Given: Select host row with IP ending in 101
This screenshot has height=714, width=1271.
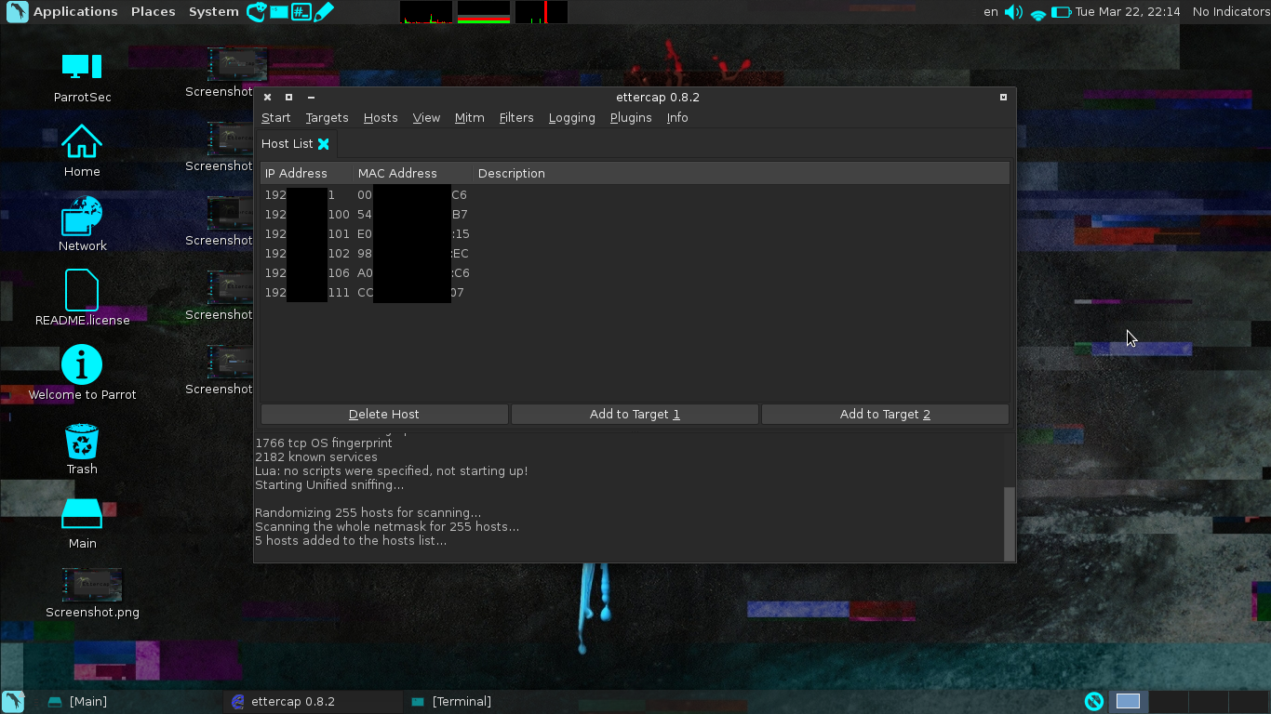Looking at the screenshot, I should click(635, 234).
